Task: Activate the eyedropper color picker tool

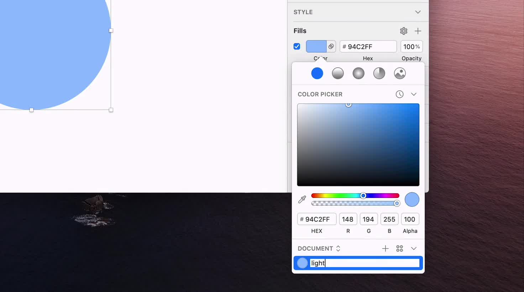Action: tap(302, 199)
